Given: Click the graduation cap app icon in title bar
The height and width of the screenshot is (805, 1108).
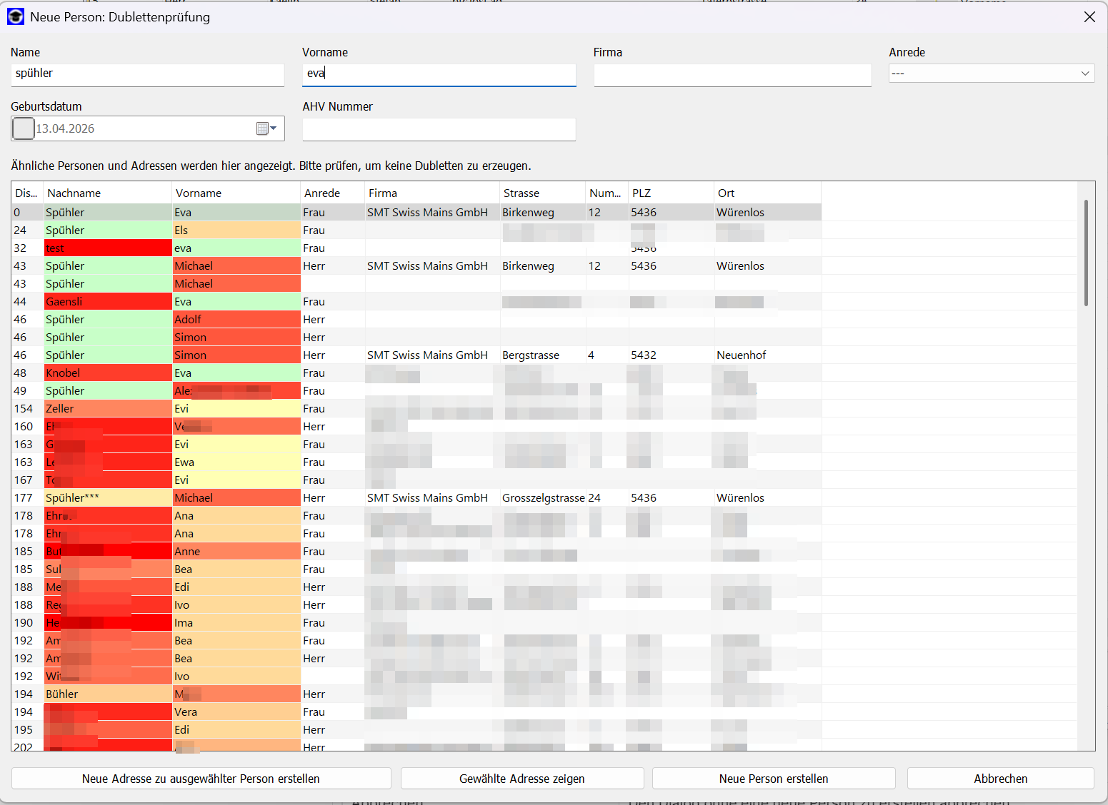Looking at the screenshot, I should tap(15, 16).
